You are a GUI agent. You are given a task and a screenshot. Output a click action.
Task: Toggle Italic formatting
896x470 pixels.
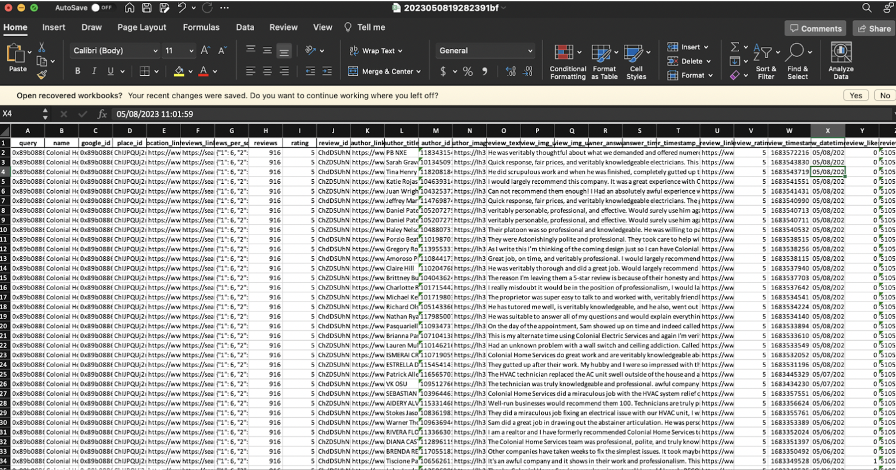click(x=94, y=71)
